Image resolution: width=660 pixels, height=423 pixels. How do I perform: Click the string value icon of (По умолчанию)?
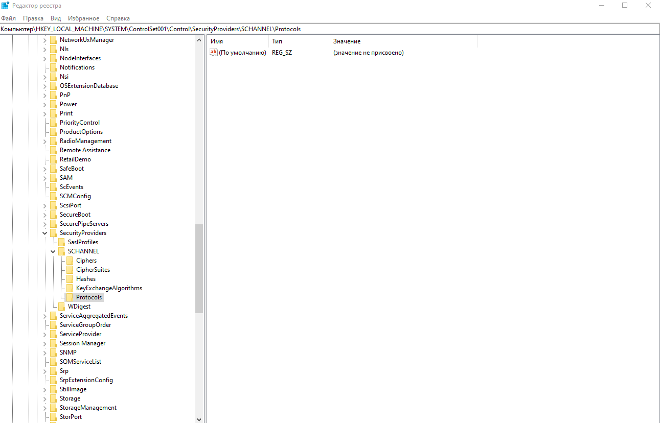click(x=214, y=53)
